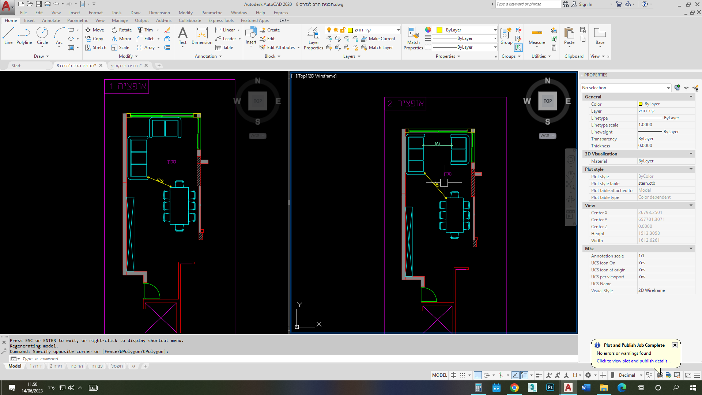
Task: Toggle snap mode dots icon
Action: click(463, 375)
